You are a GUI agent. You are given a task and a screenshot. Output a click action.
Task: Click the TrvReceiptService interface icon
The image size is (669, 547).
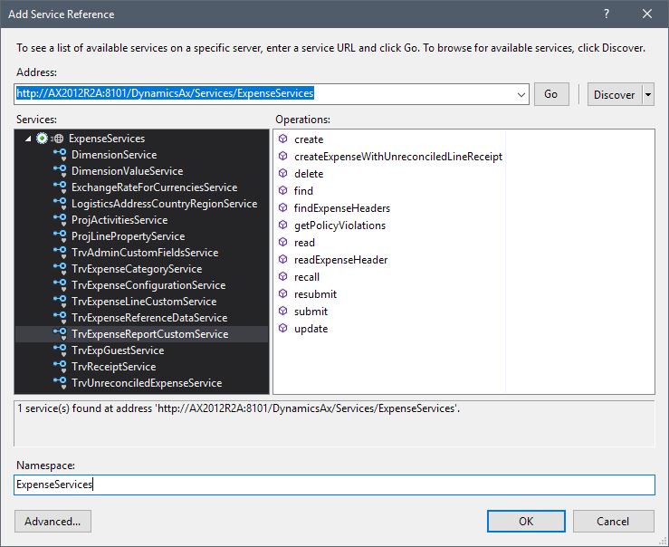pos(61,367)
